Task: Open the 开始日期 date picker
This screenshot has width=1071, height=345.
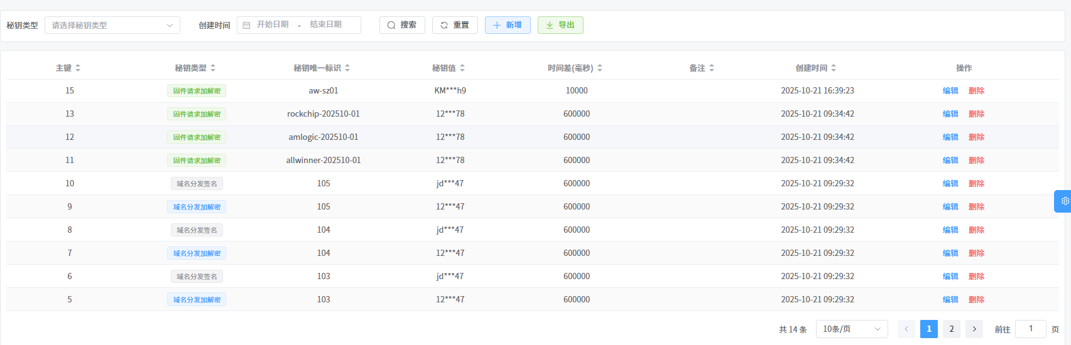Action: [x=273, y=25]
